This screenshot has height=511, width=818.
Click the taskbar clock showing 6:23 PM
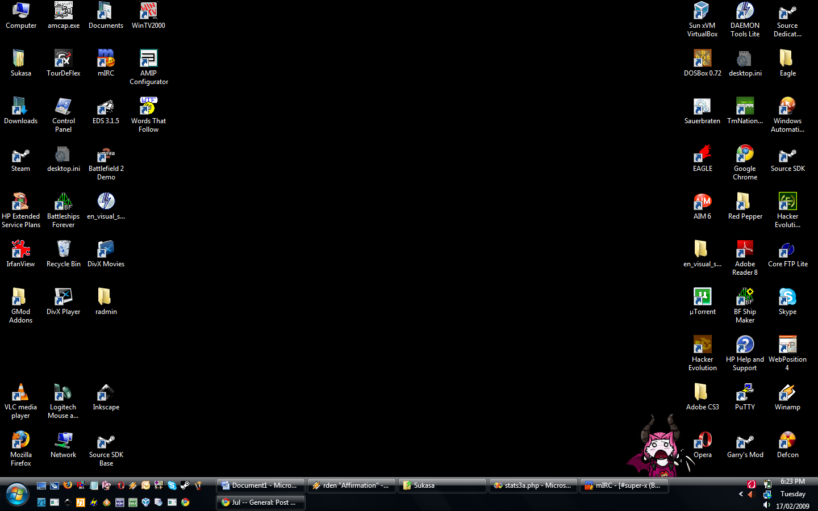click(793, 481)
